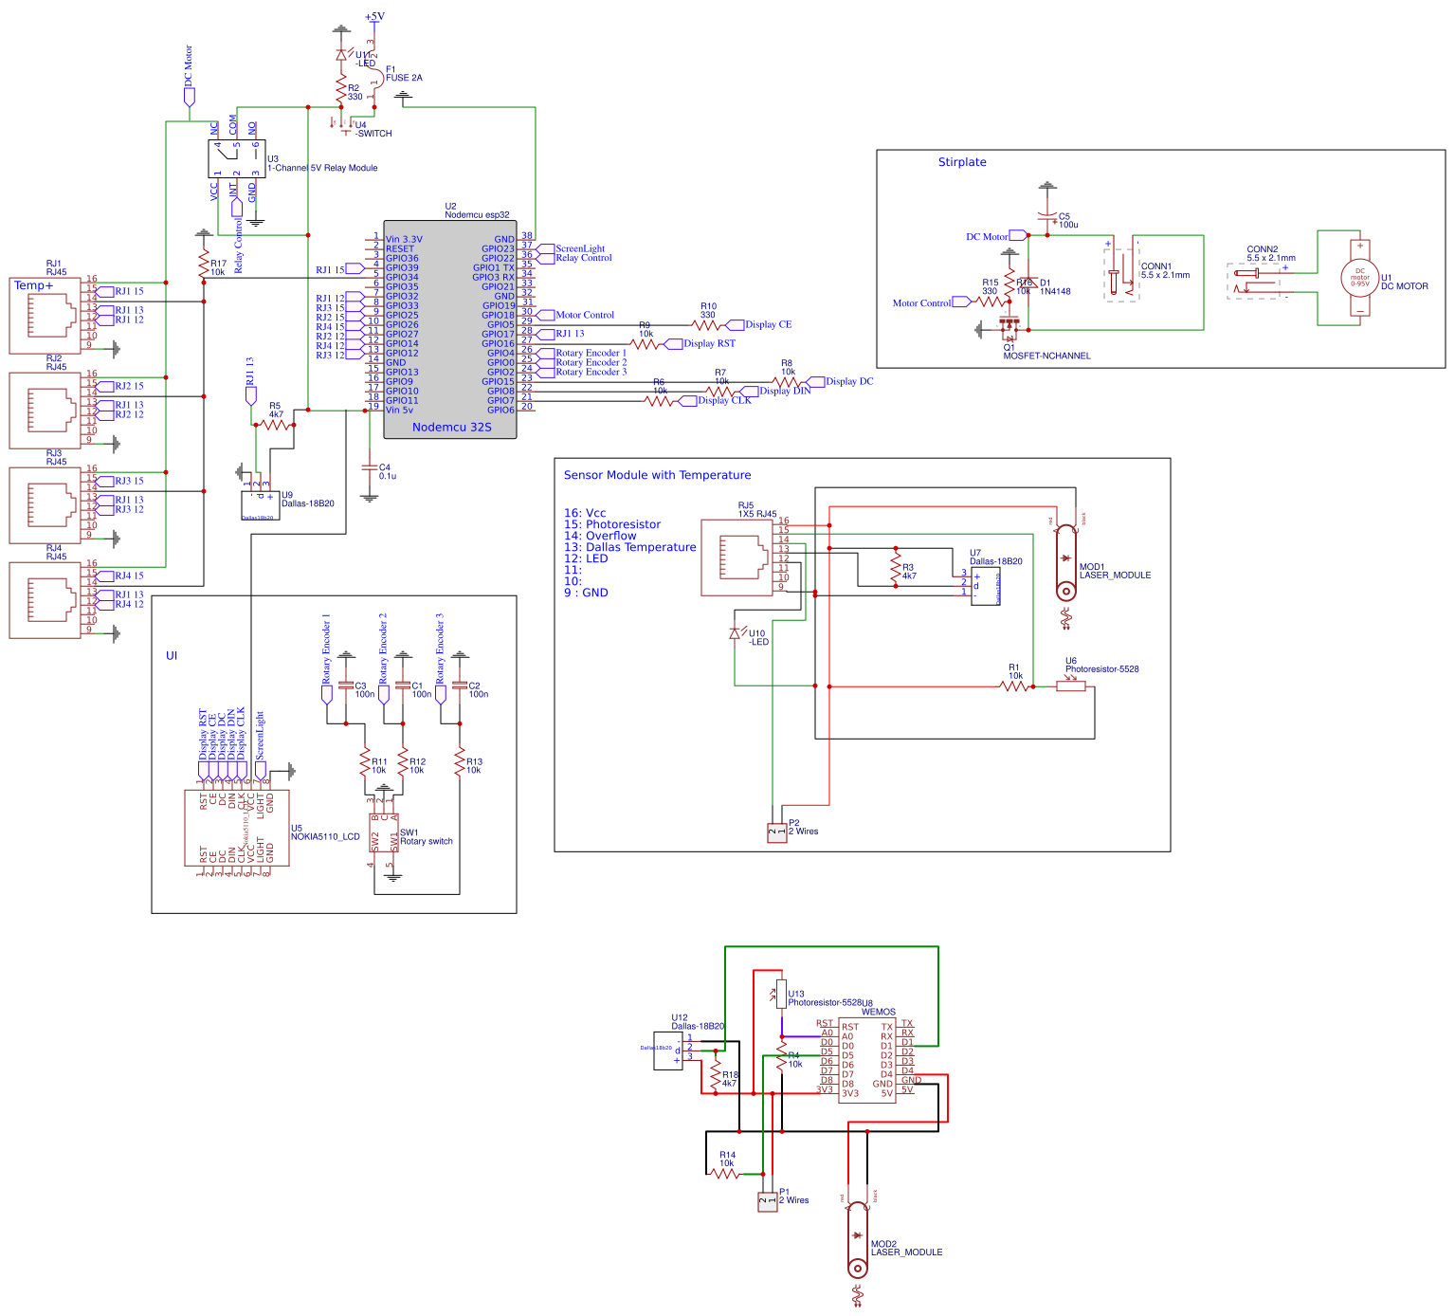Click the MOSFET-NCHANNEL Q1 transistor symbol
Screen dimensions: 1455x1316
pos(1010,327)
